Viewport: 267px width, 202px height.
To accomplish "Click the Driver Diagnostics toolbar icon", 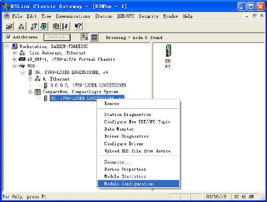I will coord(44,26).
